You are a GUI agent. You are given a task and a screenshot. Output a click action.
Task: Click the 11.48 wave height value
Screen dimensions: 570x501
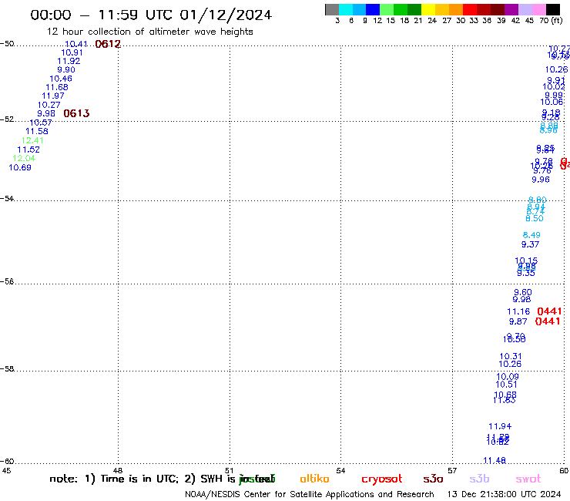[x=495, y=461]
